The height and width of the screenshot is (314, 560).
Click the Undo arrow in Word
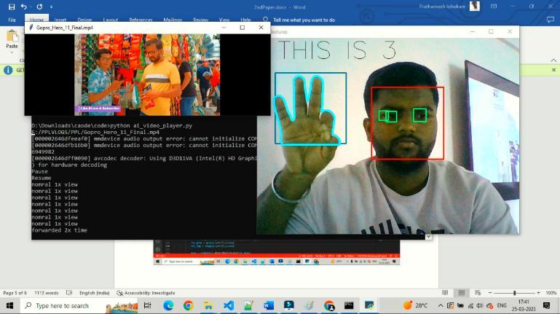(x=23, y=7)
